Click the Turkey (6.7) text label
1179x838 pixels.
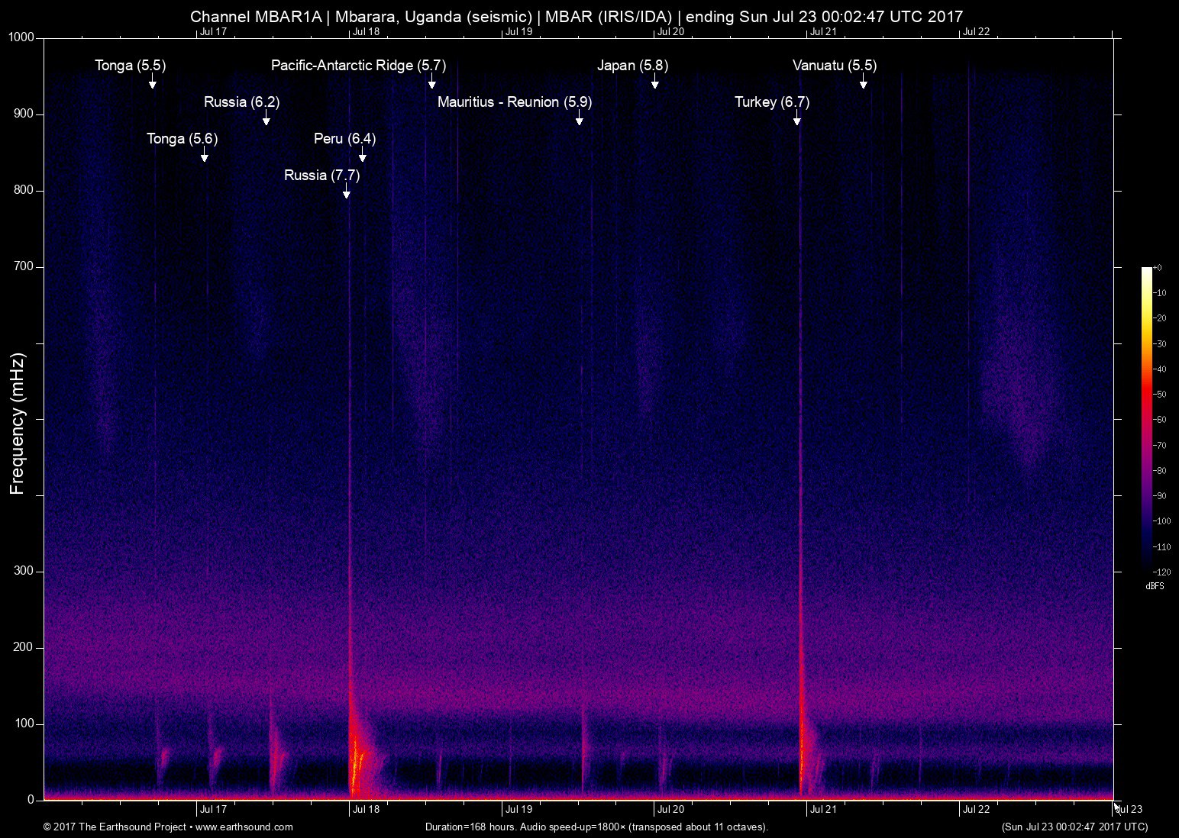coord(771,102)
